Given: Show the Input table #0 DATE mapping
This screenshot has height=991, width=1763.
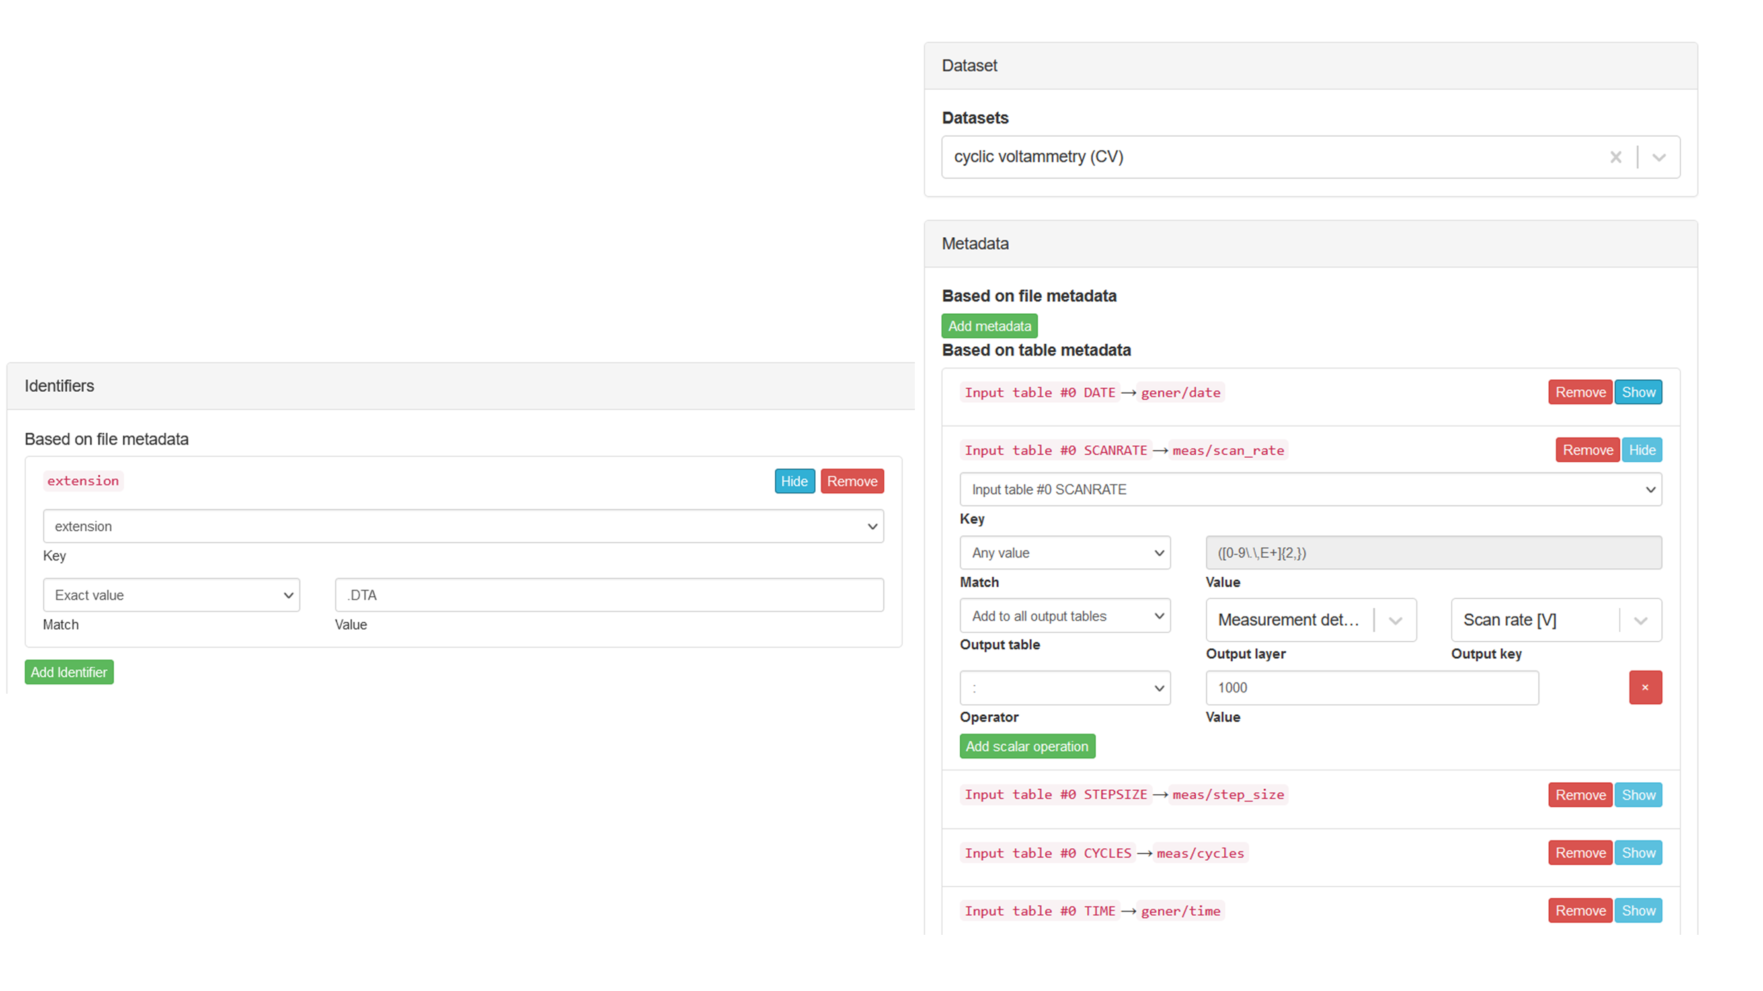Looking at the screenshot, I should (1638, 392).
